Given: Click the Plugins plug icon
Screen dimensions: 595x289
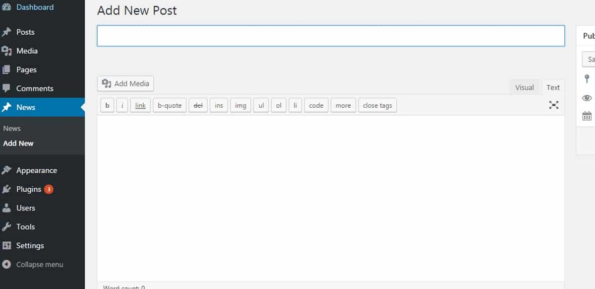Looking at the screenshot, I should point(6,189).
